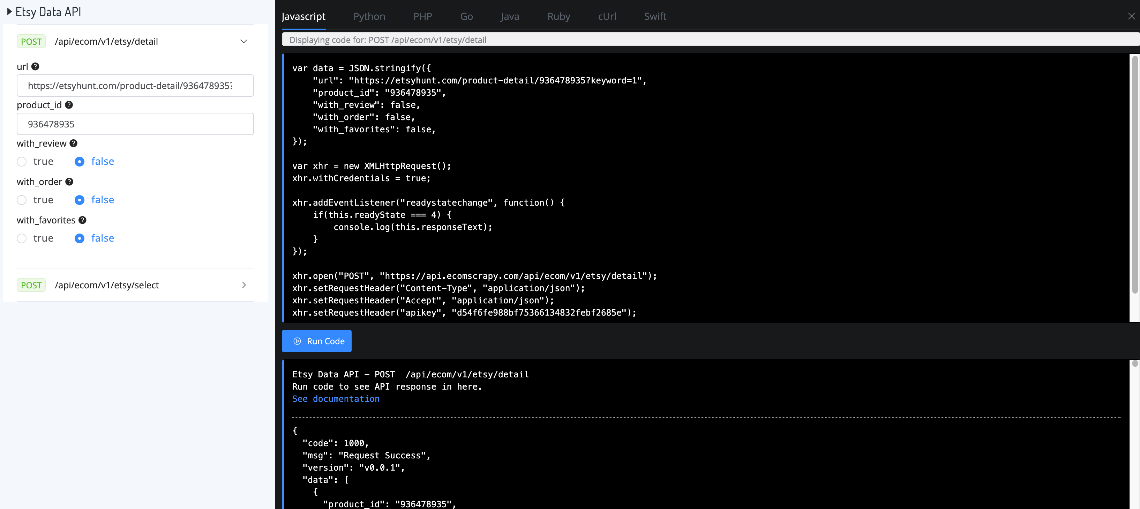Click help icon beside with_order label
Image resolution: width=1140 pixels, height=509 pixels.
click(x=69, y=182)
